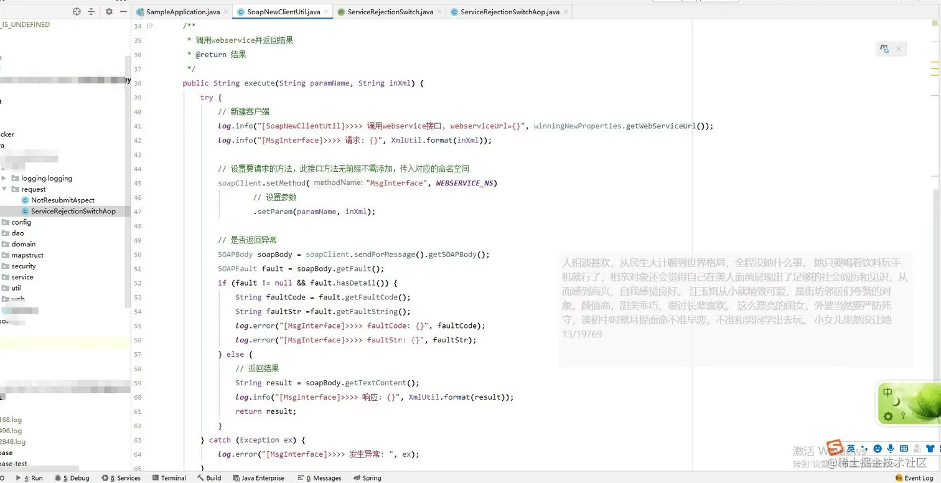Click the methodName parameter hint
The image size is (941, 483).
click(337, 183)
